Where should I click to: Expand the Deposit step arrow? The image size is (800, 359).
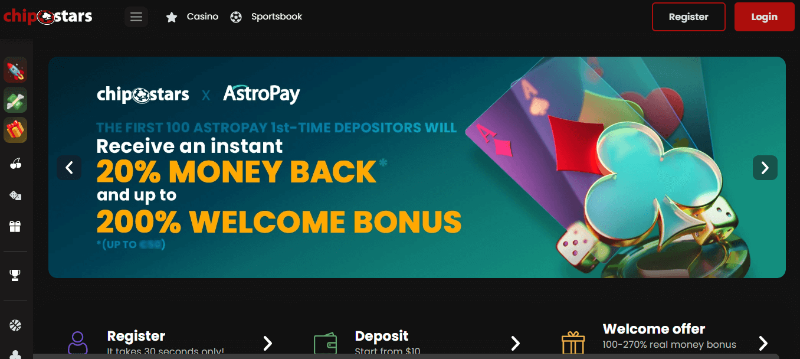click(515, 343)
